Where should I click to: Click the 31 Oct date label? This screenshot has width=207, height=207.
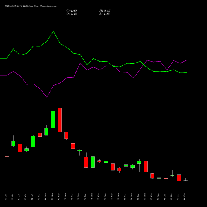point(32,197)
